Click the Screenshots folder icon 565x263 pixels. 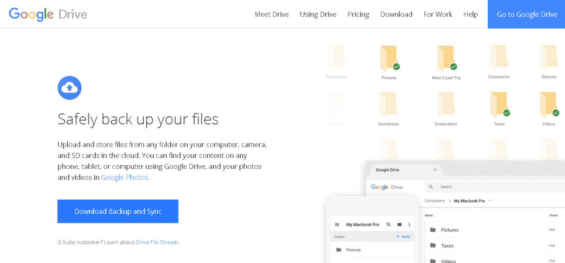[446, 105]
